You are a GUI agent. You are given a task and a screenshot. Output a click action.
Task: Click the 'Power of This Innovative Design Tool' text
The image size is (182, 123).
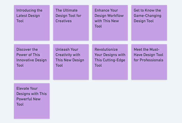[31, 57]
